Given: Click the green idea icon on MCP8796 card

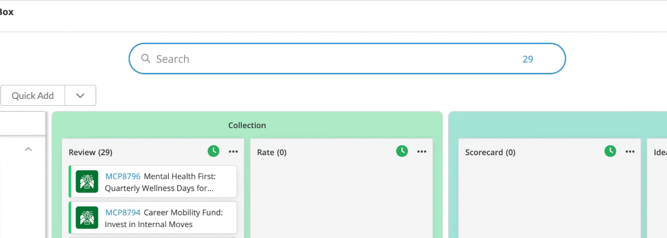Looking at the screenshot, I should click(x=87, y=181).
